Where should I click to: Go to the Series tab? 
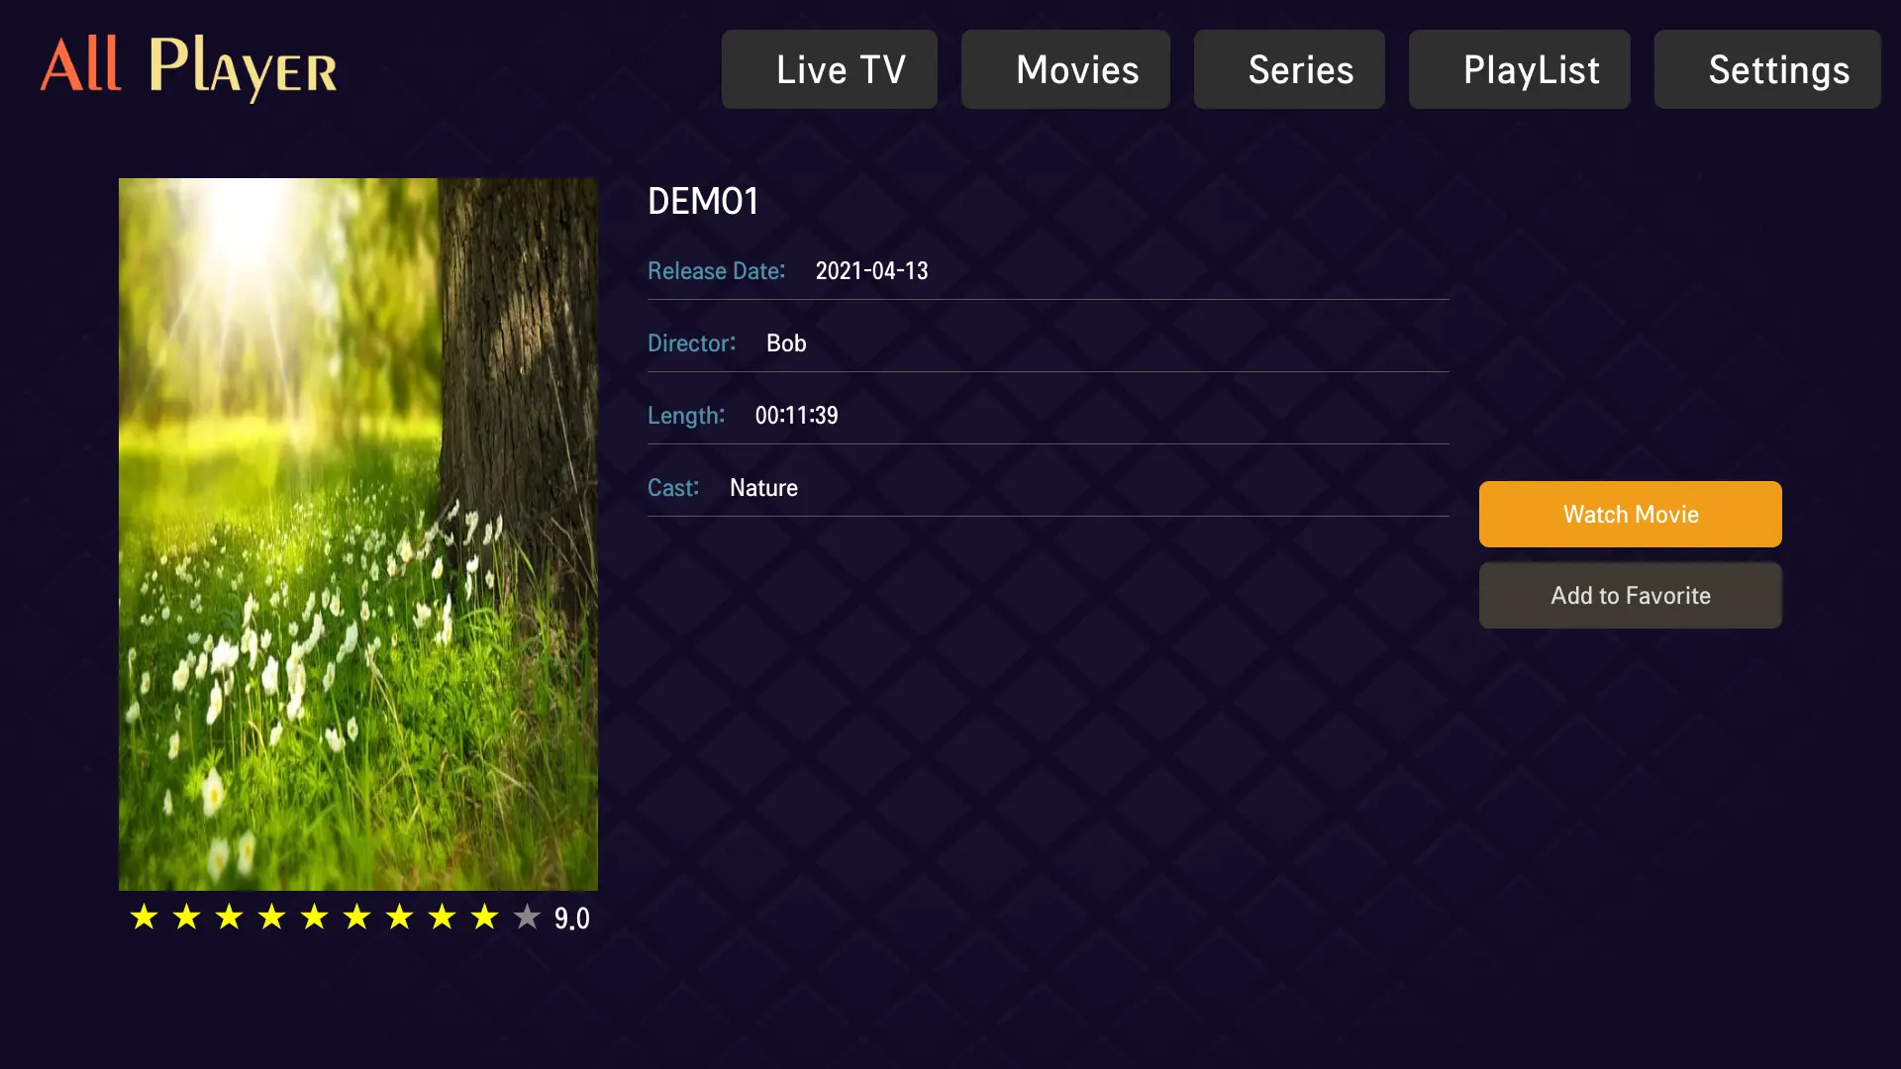pyautogui.click(x=1289, y=69)
